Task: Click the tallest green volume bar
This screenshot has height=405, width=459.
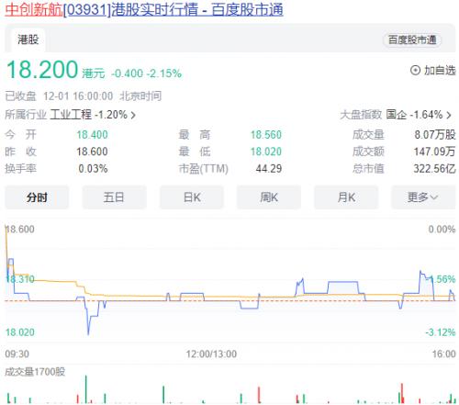Action: (86, 388)
